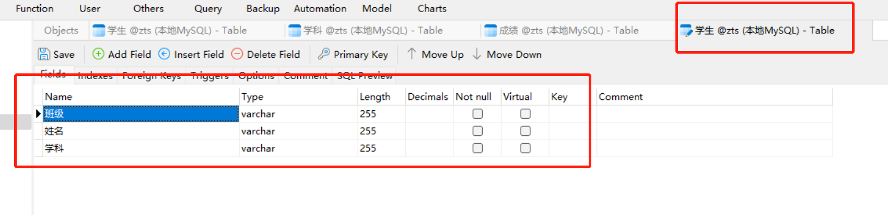Click the Primary Key key icon
This screenshot has width=888, height=215.
point(324,54)
